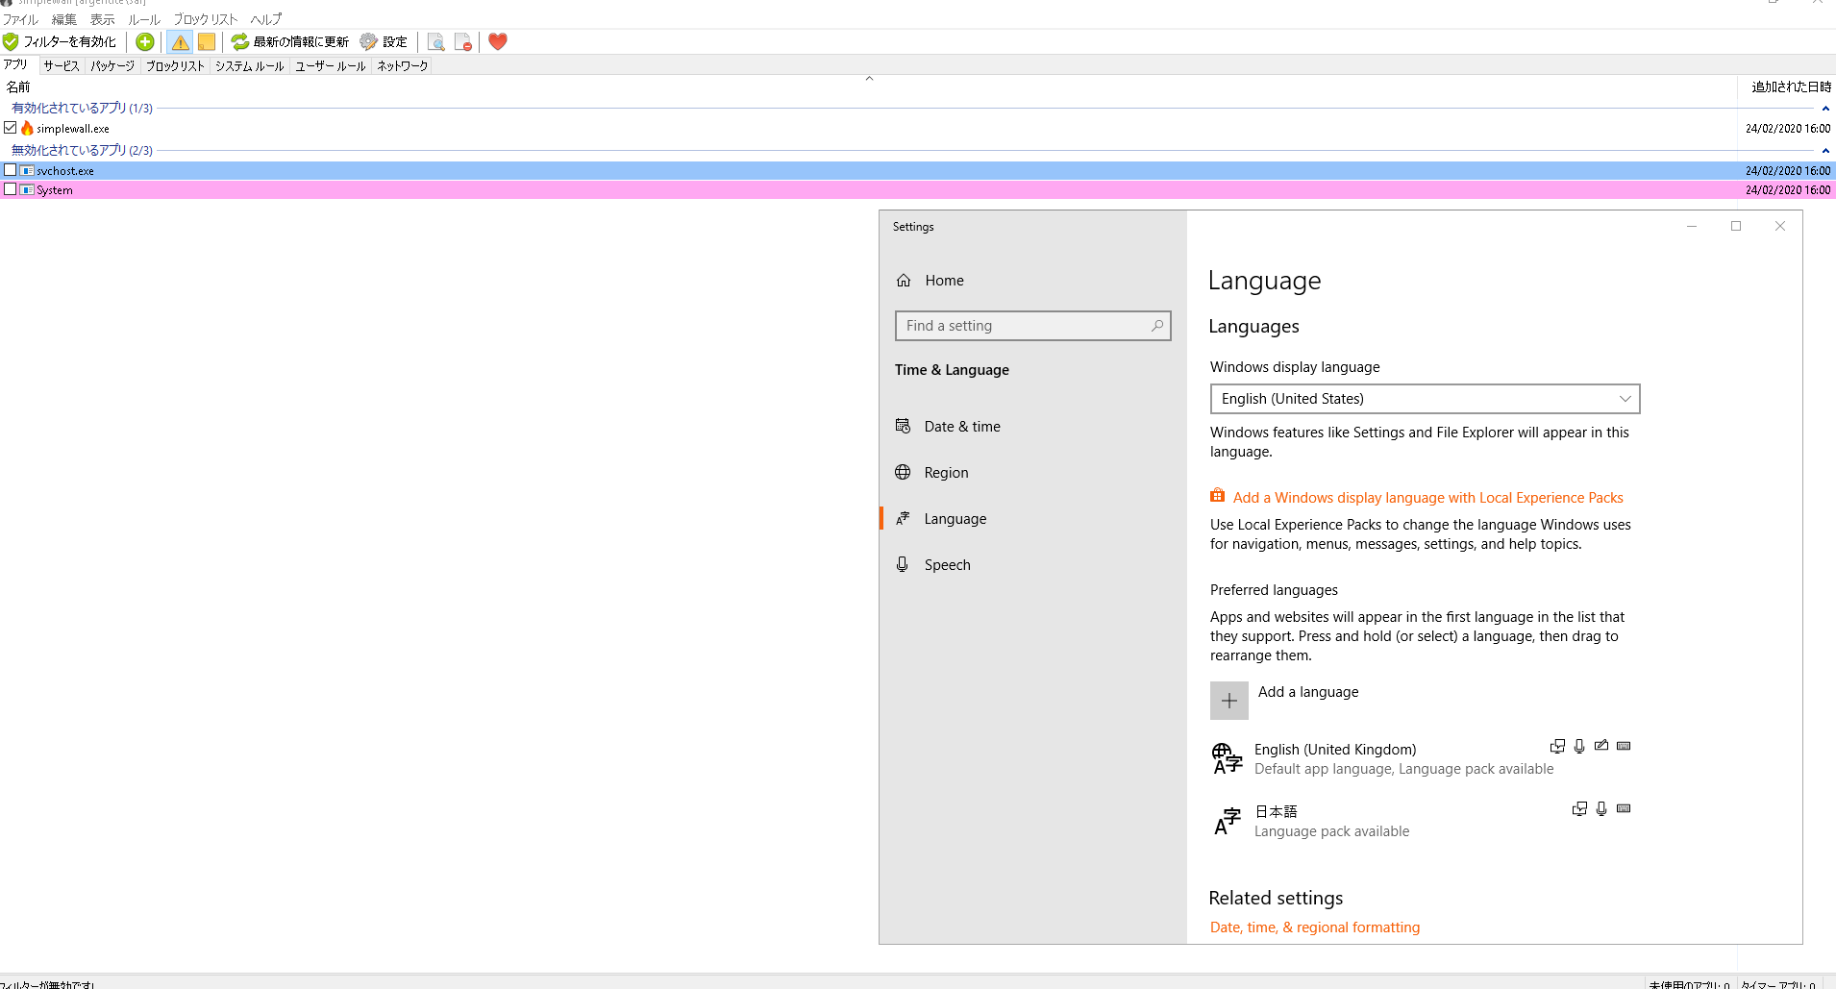Screen dimensions: 1836x989
Task: Click the 設定 button text
Action: click(395, 41)
